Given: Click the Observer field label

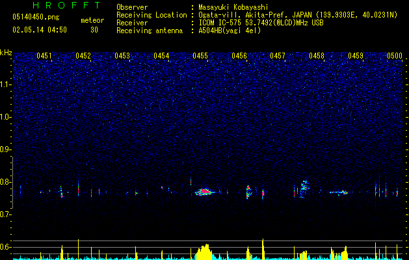Looking at the screenshot, I should [x=132, y=7].
